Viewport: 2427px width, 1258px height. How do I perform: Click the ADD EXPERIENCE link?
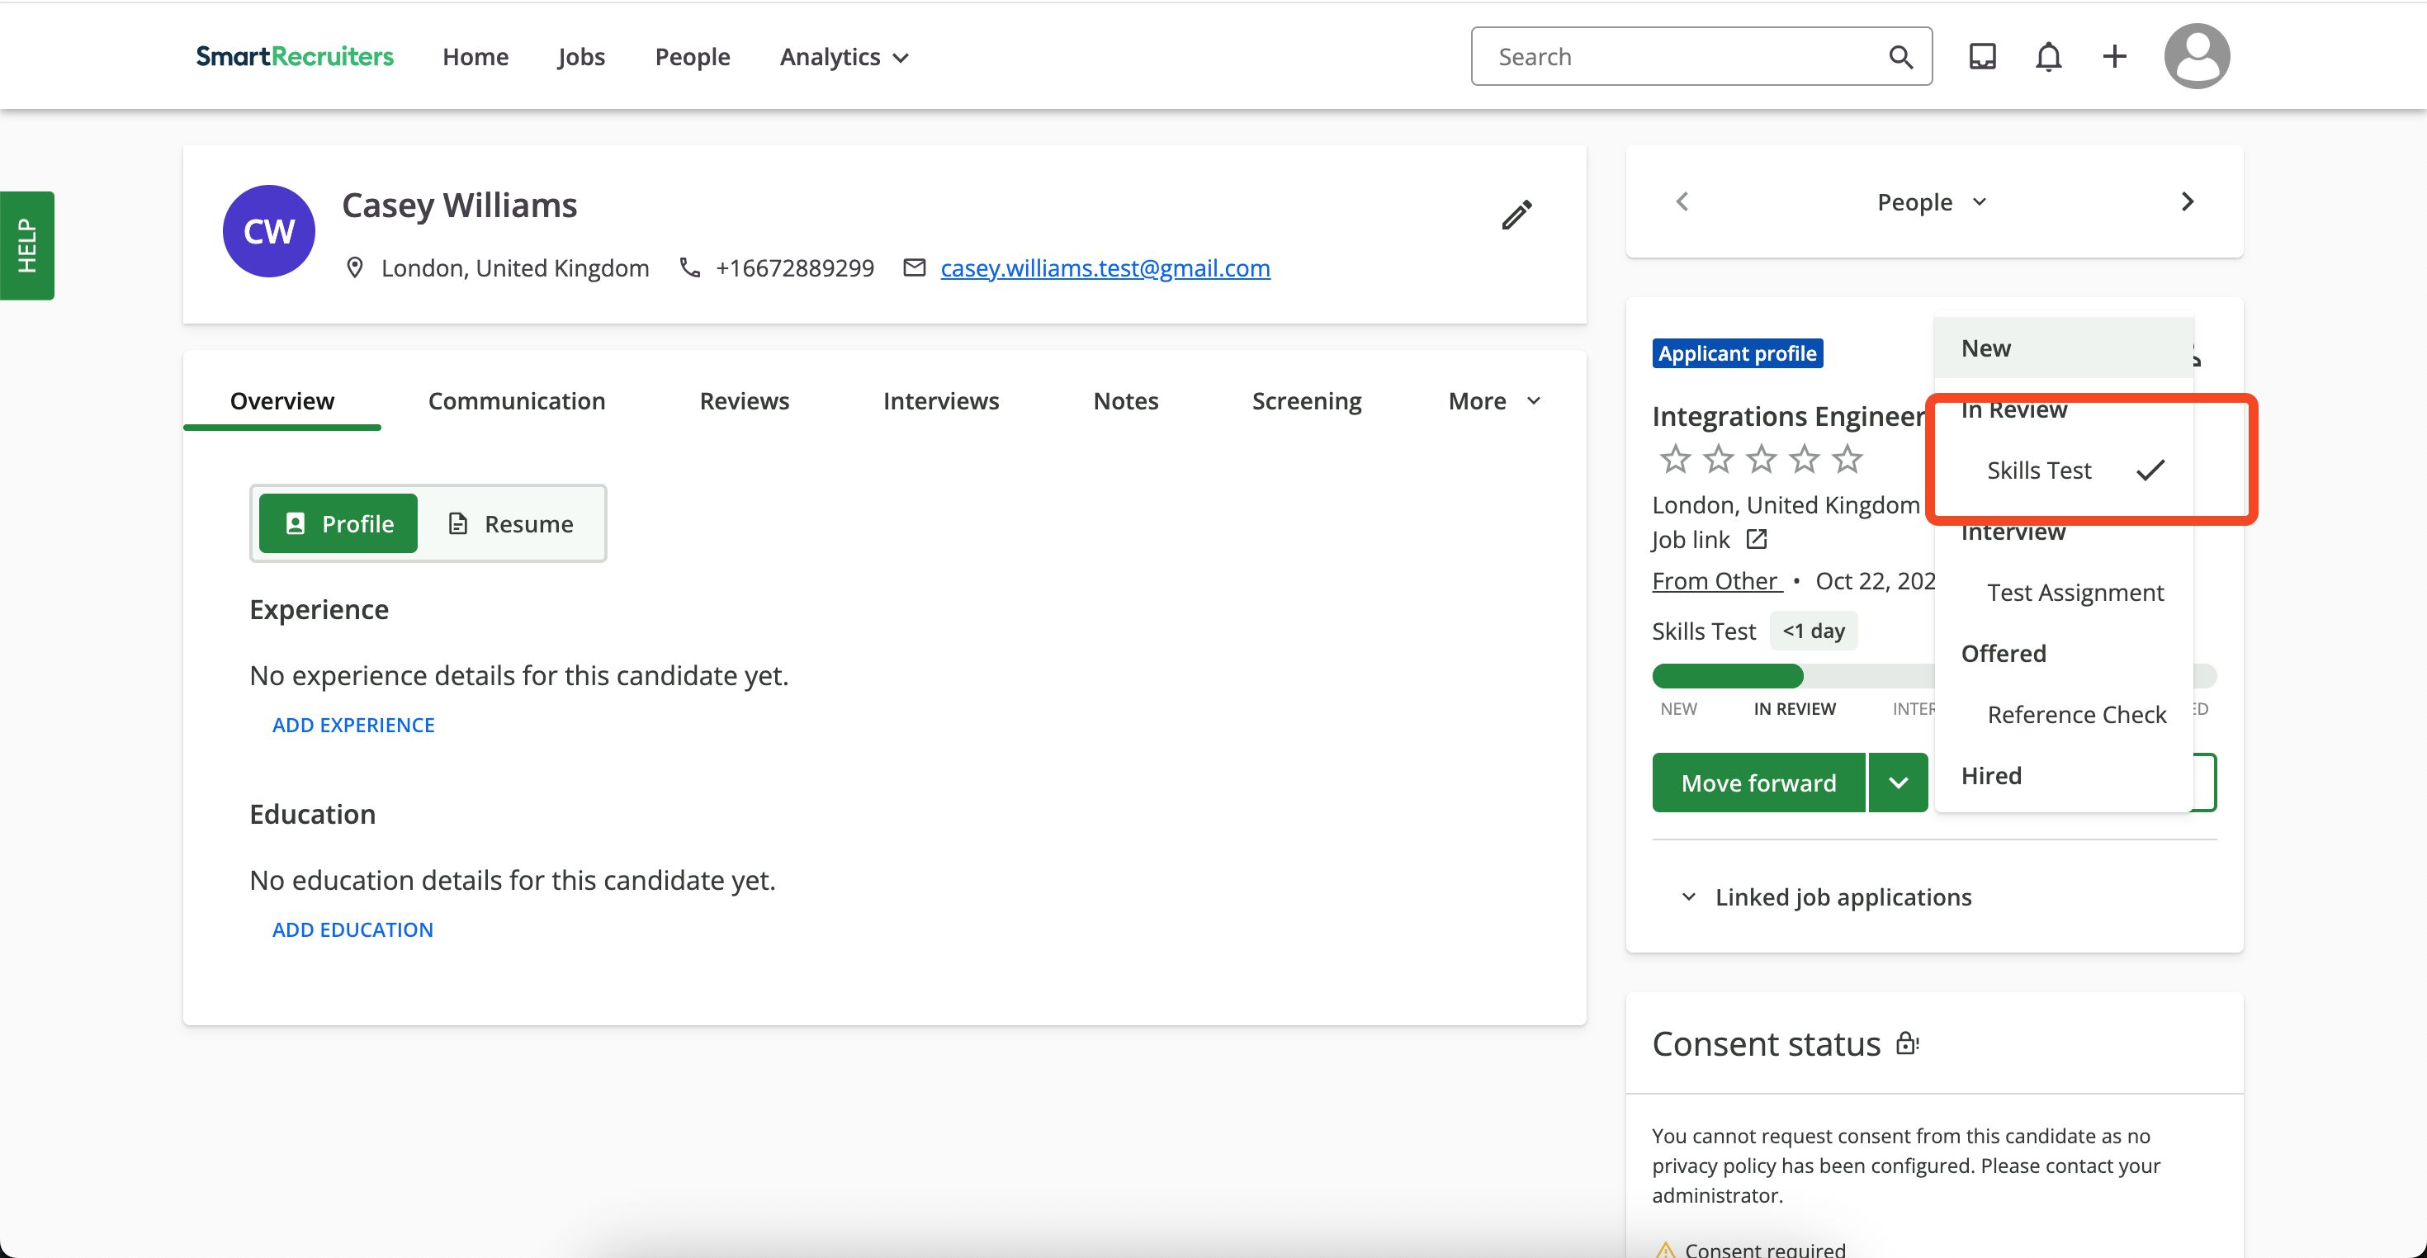353,725
